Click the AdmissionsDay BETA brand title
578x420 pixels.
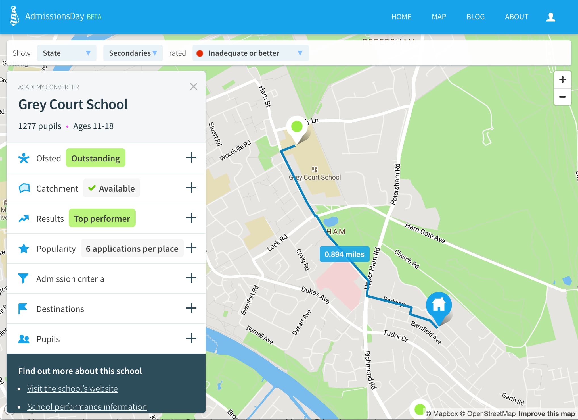pos(63,16)
